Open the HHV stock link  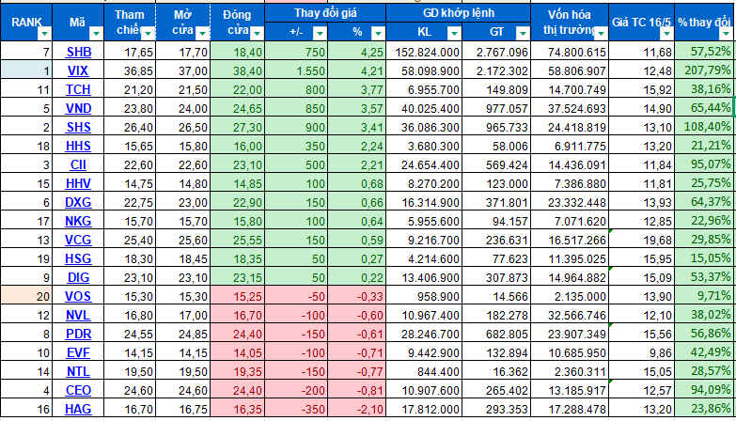(78, 183)
